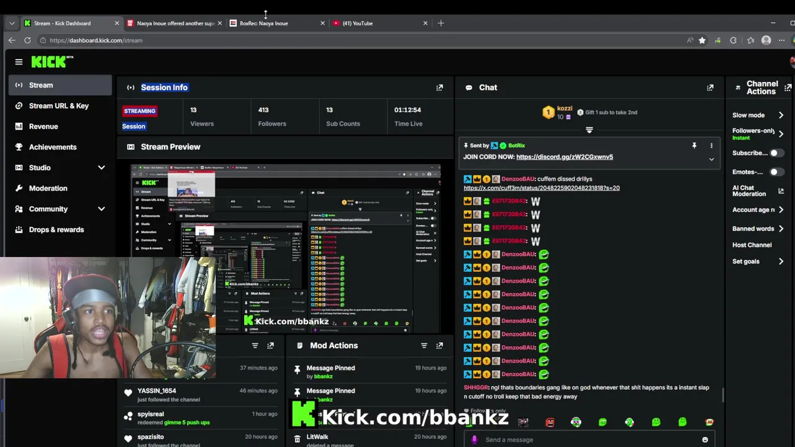Open the x.com cuff3m status link
Viewport: 795px width, 447px height.
pos(541,188)
